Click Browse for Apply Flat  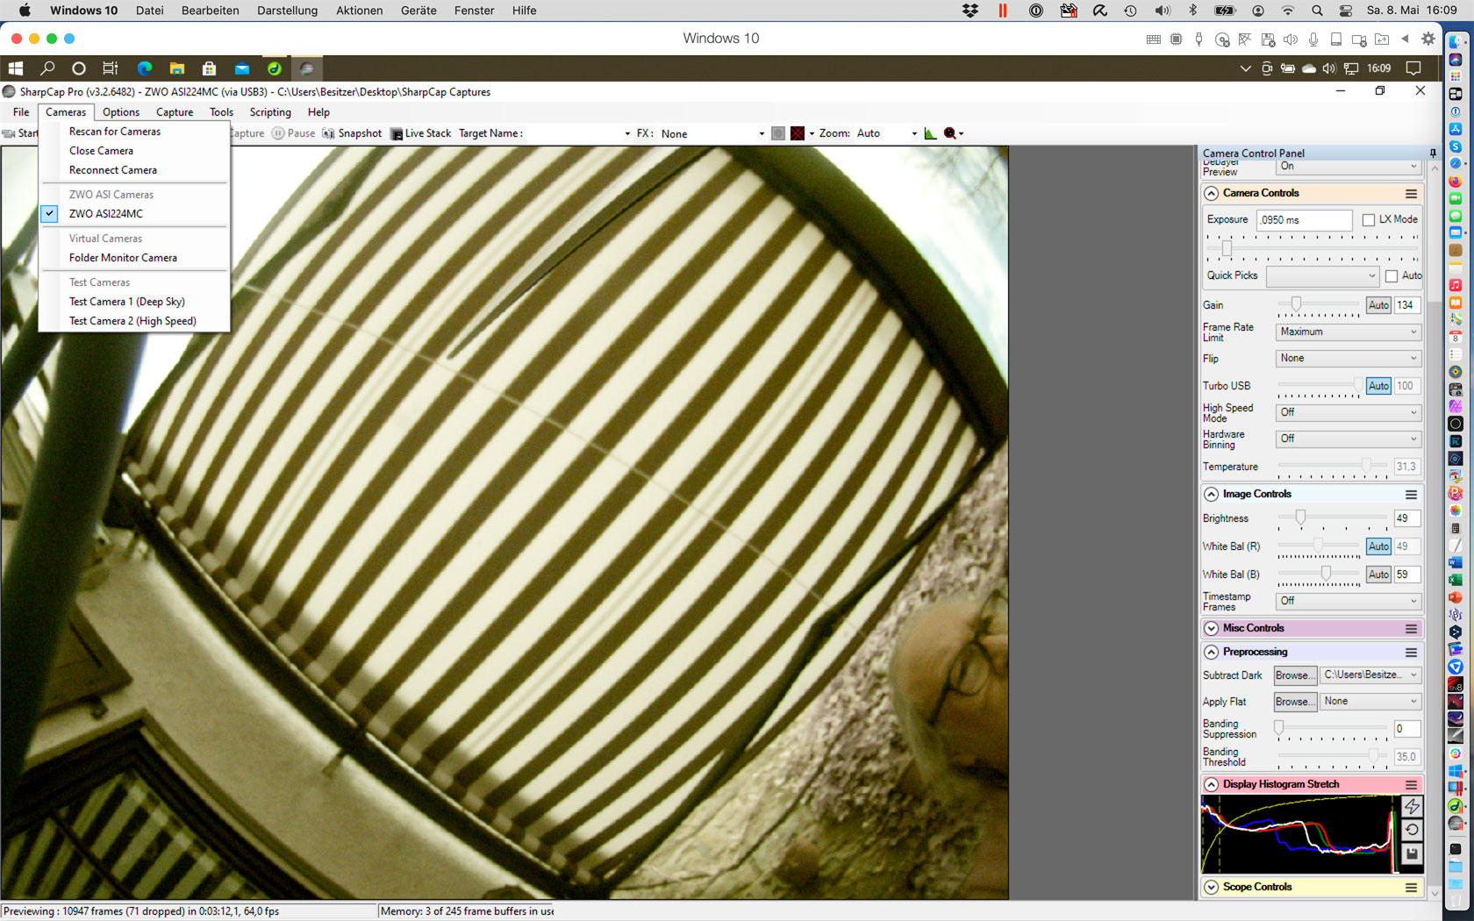pos(1295,702)
